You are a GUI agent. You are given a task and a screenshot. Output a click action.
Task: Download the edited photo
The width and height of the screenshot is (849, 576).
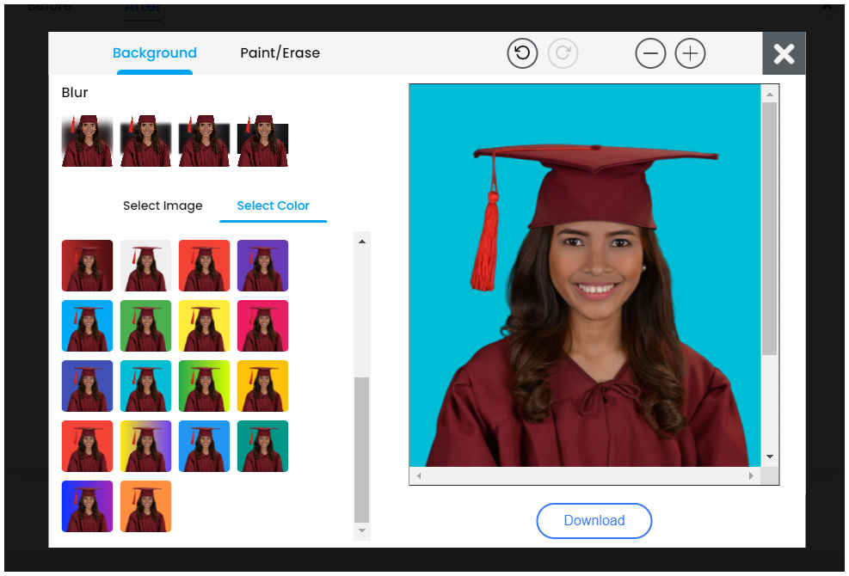point(594,520)
